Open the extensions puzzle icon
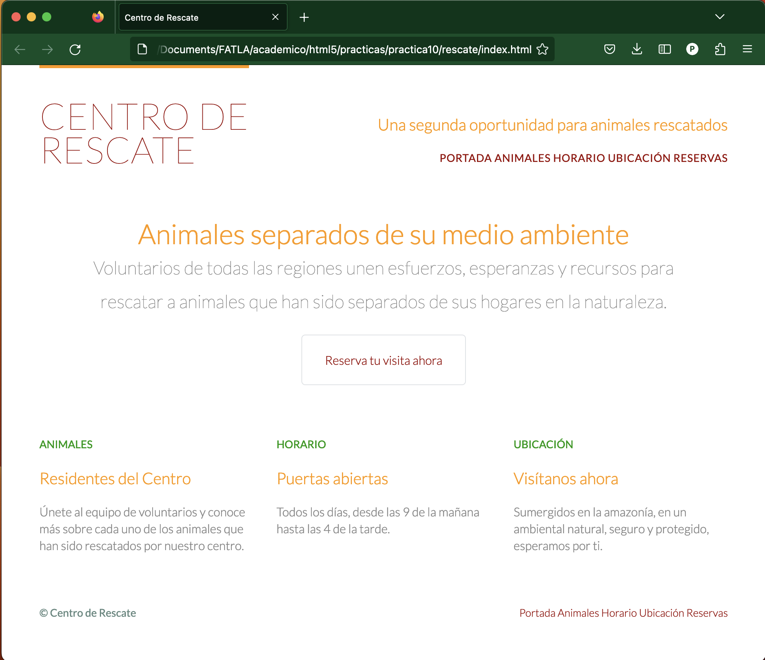Screen dimensions: 765x660 coord(720,49)
